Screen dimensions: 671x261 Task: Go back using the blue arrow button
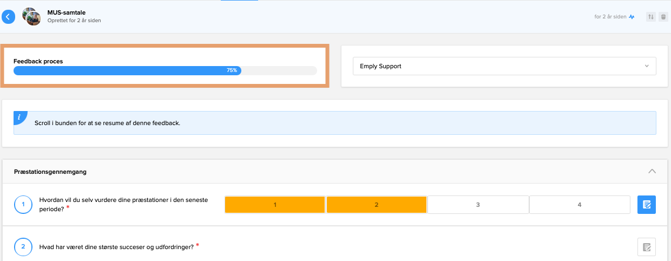click(8, 17)
